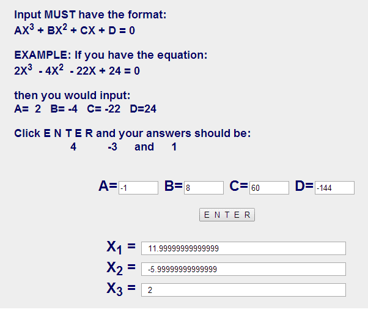Click the X2 = label
368x315 pixels.
120,268
